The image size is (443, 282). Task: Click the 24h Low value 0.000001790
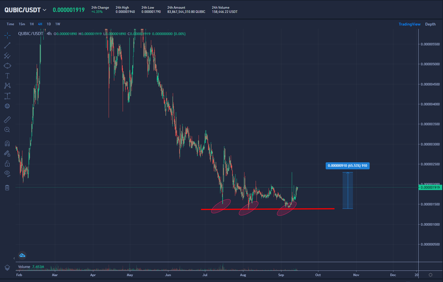click(x=151, y=12)
